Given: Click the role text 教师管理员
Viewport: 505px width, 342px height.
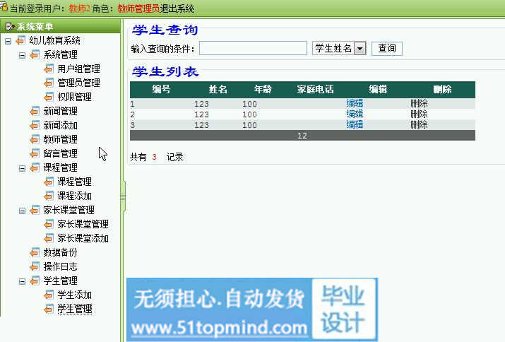Looking at the screenshot, I should pos(138,8).
